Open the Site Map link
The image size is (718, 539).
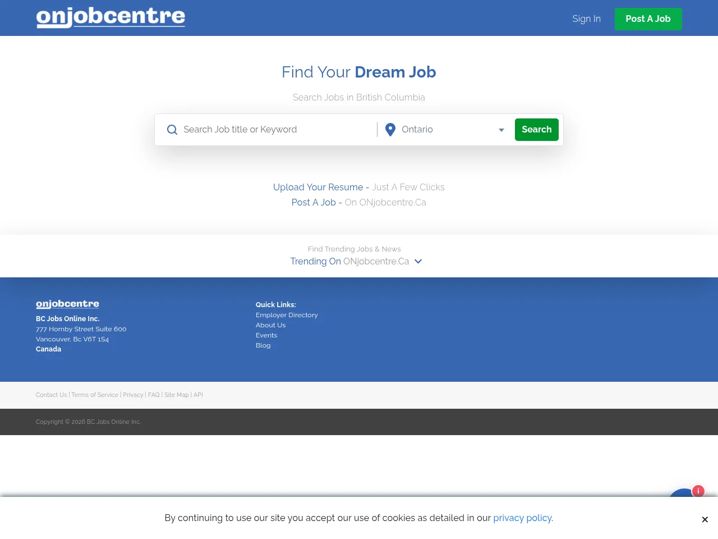coord(177,395)
